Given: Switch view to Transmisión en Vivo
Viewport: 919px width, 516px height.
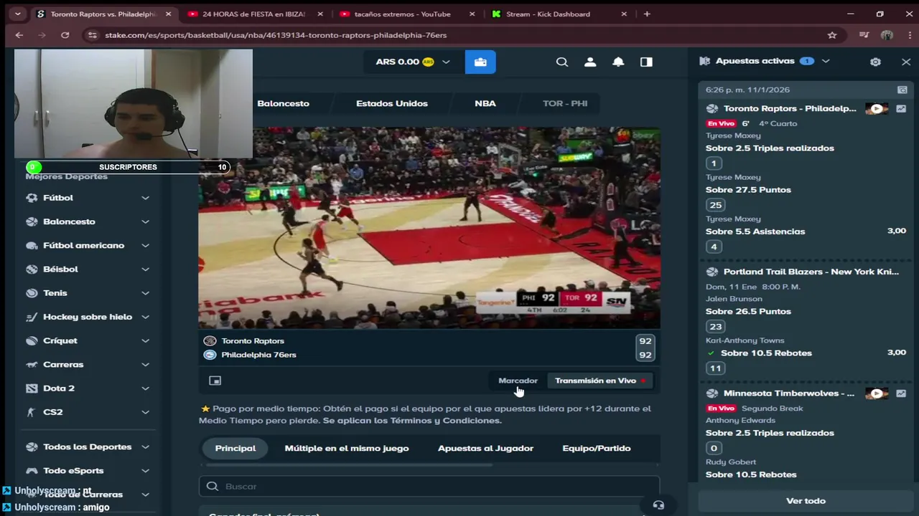Looking at the screenshot, I should click(600, 381).
